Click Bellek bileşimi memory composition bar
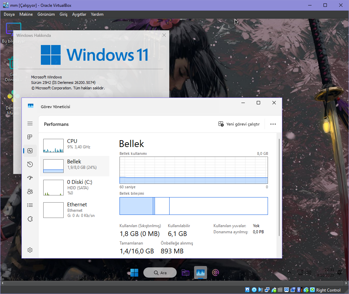349x294 pixels. [194, 206]
